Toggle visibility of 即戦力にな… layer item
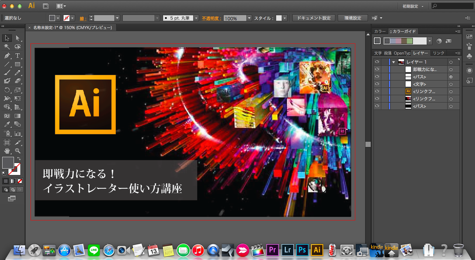 (377, 69)
